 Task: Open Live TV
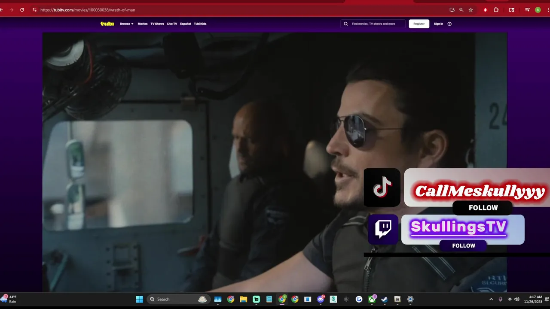pyautogui.click(x=172, y=24)
